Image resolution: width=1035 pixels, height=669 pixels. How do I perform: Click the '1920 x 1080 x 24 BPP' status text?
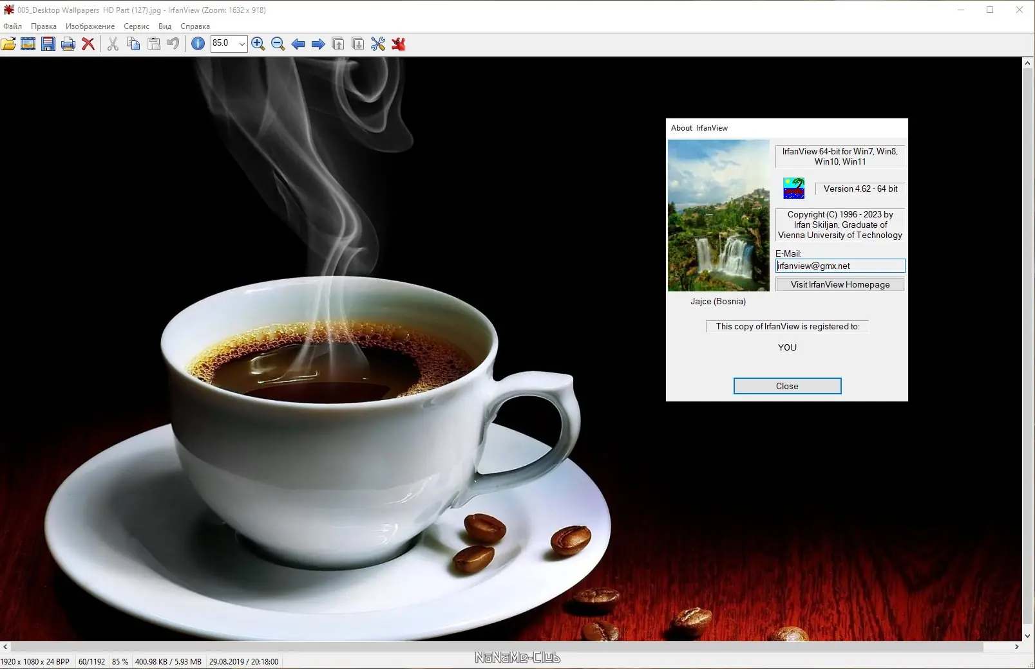[35, 661]
